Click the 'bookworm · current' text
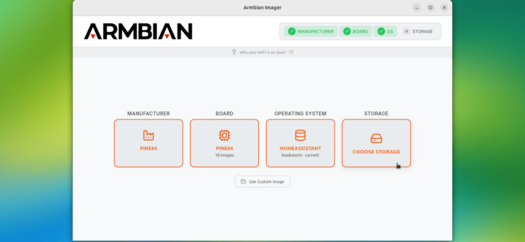 pos(300,155)
